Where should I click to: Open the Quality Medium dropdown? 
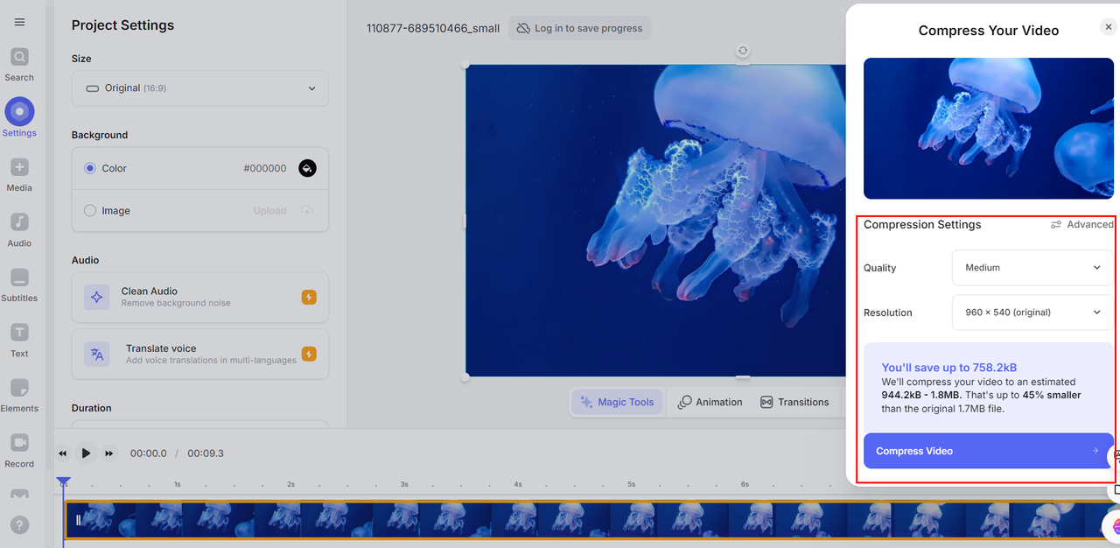click(1032, 268)
